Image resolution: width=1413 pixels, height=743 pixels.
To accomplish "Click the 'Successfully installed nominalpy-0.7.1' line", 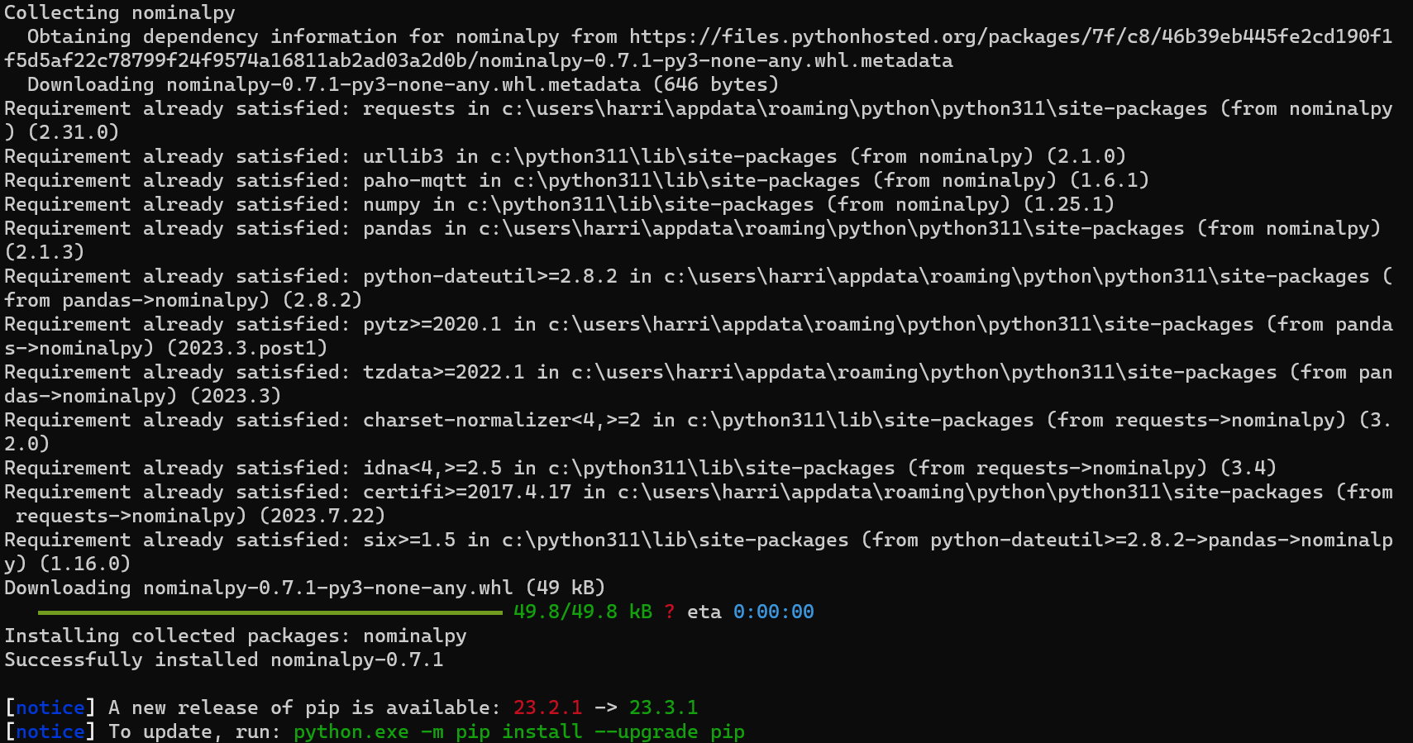I will 224,660.
